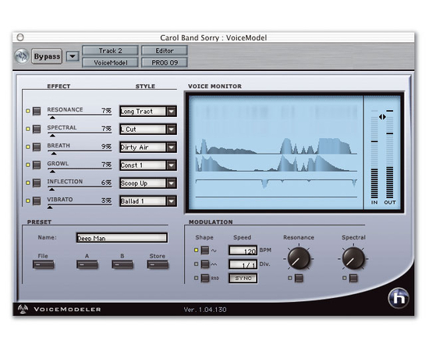The image size is (429, 351).
Task: Click the 120 BPM speed field
Action: coord(243,250)
